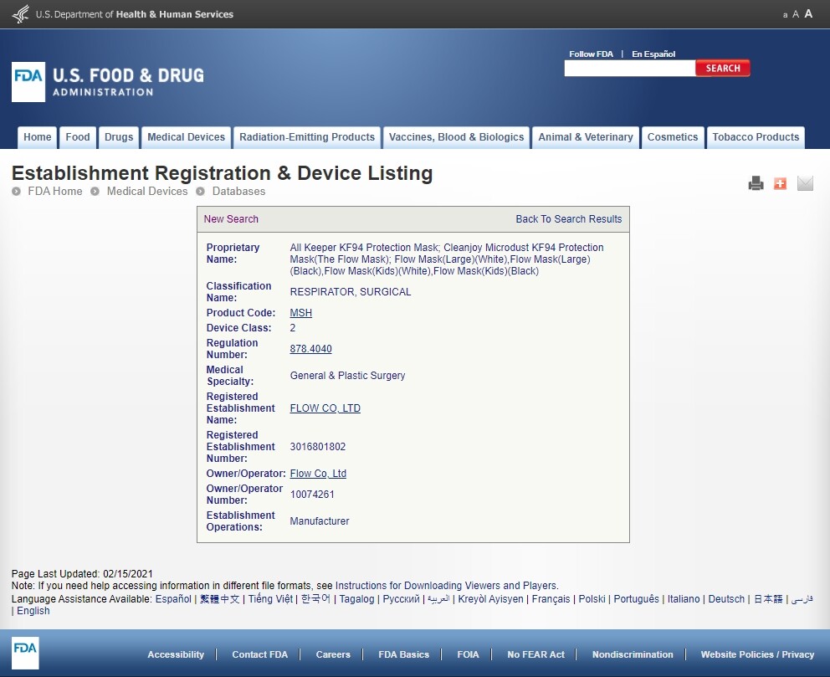This screenshot has width=830, height=677.
Task: Select Français language assistance
Action: click(x=551, y=598)
